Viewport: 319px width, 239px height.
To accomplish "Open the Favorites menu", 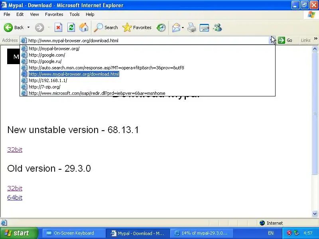I will click(54, 14).
